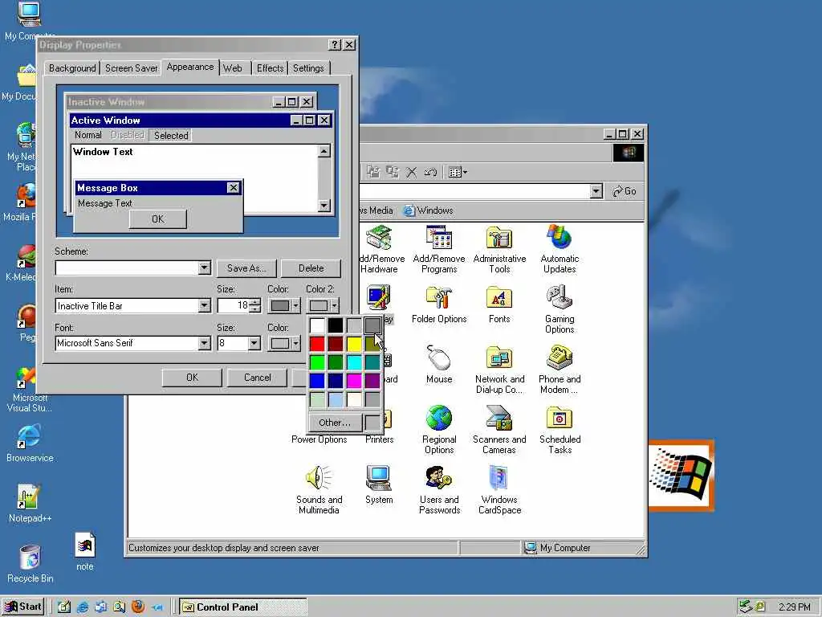Click the Help question mark button in Display Properties

click(335, 45)
